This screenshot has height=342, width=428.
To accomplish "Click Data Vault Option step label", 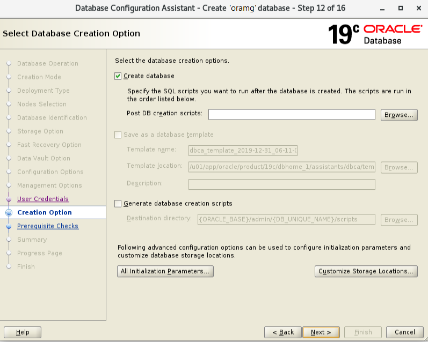I will 43,158.
